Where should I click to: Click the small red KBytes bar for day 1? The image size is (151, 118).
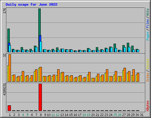pos(9,108)
